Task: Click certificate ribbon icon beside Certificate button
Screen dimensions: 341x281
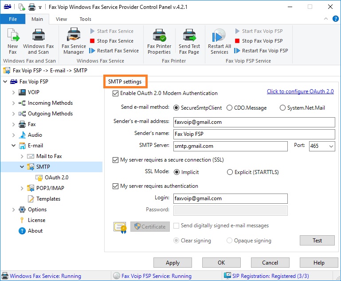Action: tap(120, 227)
